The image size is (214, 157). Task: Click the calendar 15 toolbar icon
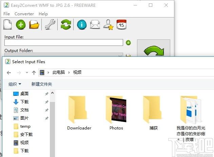[x=121, y=24]
